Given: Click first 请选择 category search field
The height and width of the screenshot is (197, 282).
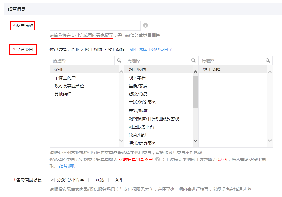Looking at the screenshot, I should (82, 60).
